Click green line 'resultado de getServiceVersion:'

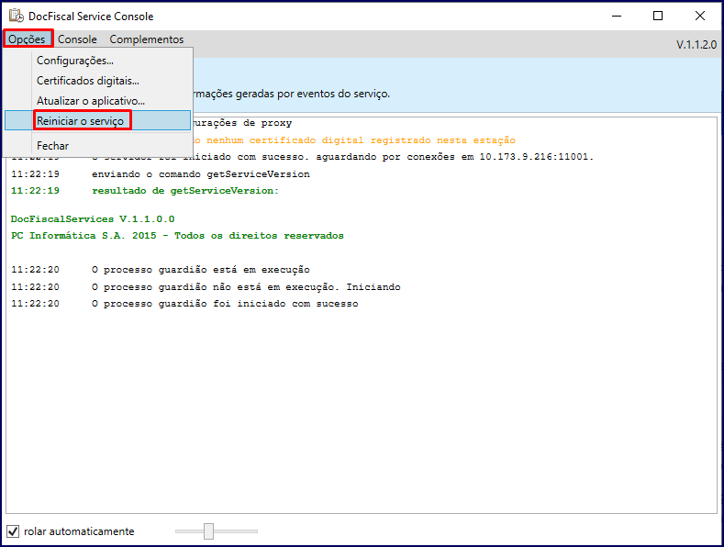(185, 191)
